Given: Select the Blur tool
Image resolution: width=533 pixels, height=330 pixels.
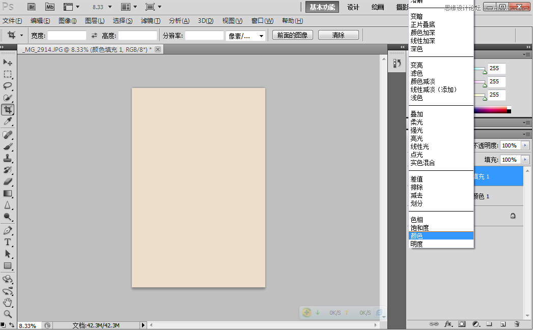Looking at the screenshot, I should click(8, 205).
